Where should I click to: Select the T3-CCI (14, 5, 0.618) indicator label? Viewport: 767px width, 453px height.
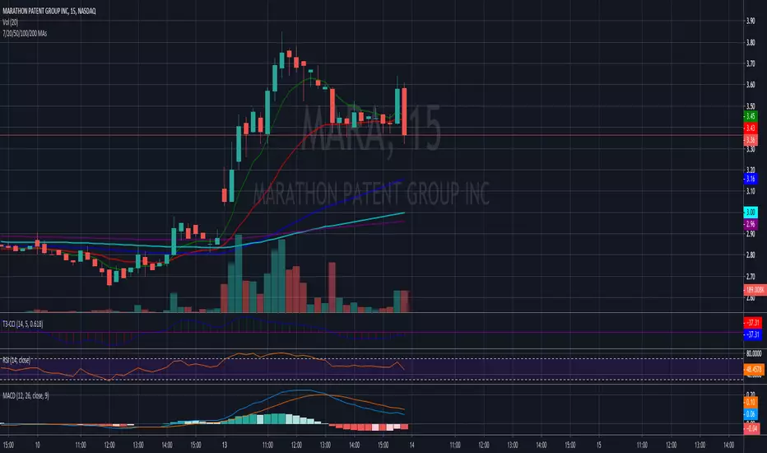point(22,324)
